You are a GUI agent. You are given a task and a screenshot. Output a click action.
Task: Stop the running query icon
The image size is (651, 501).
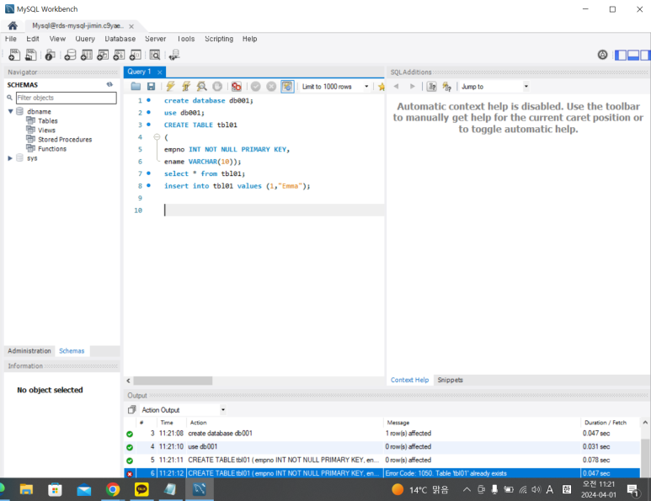[217, 87]
